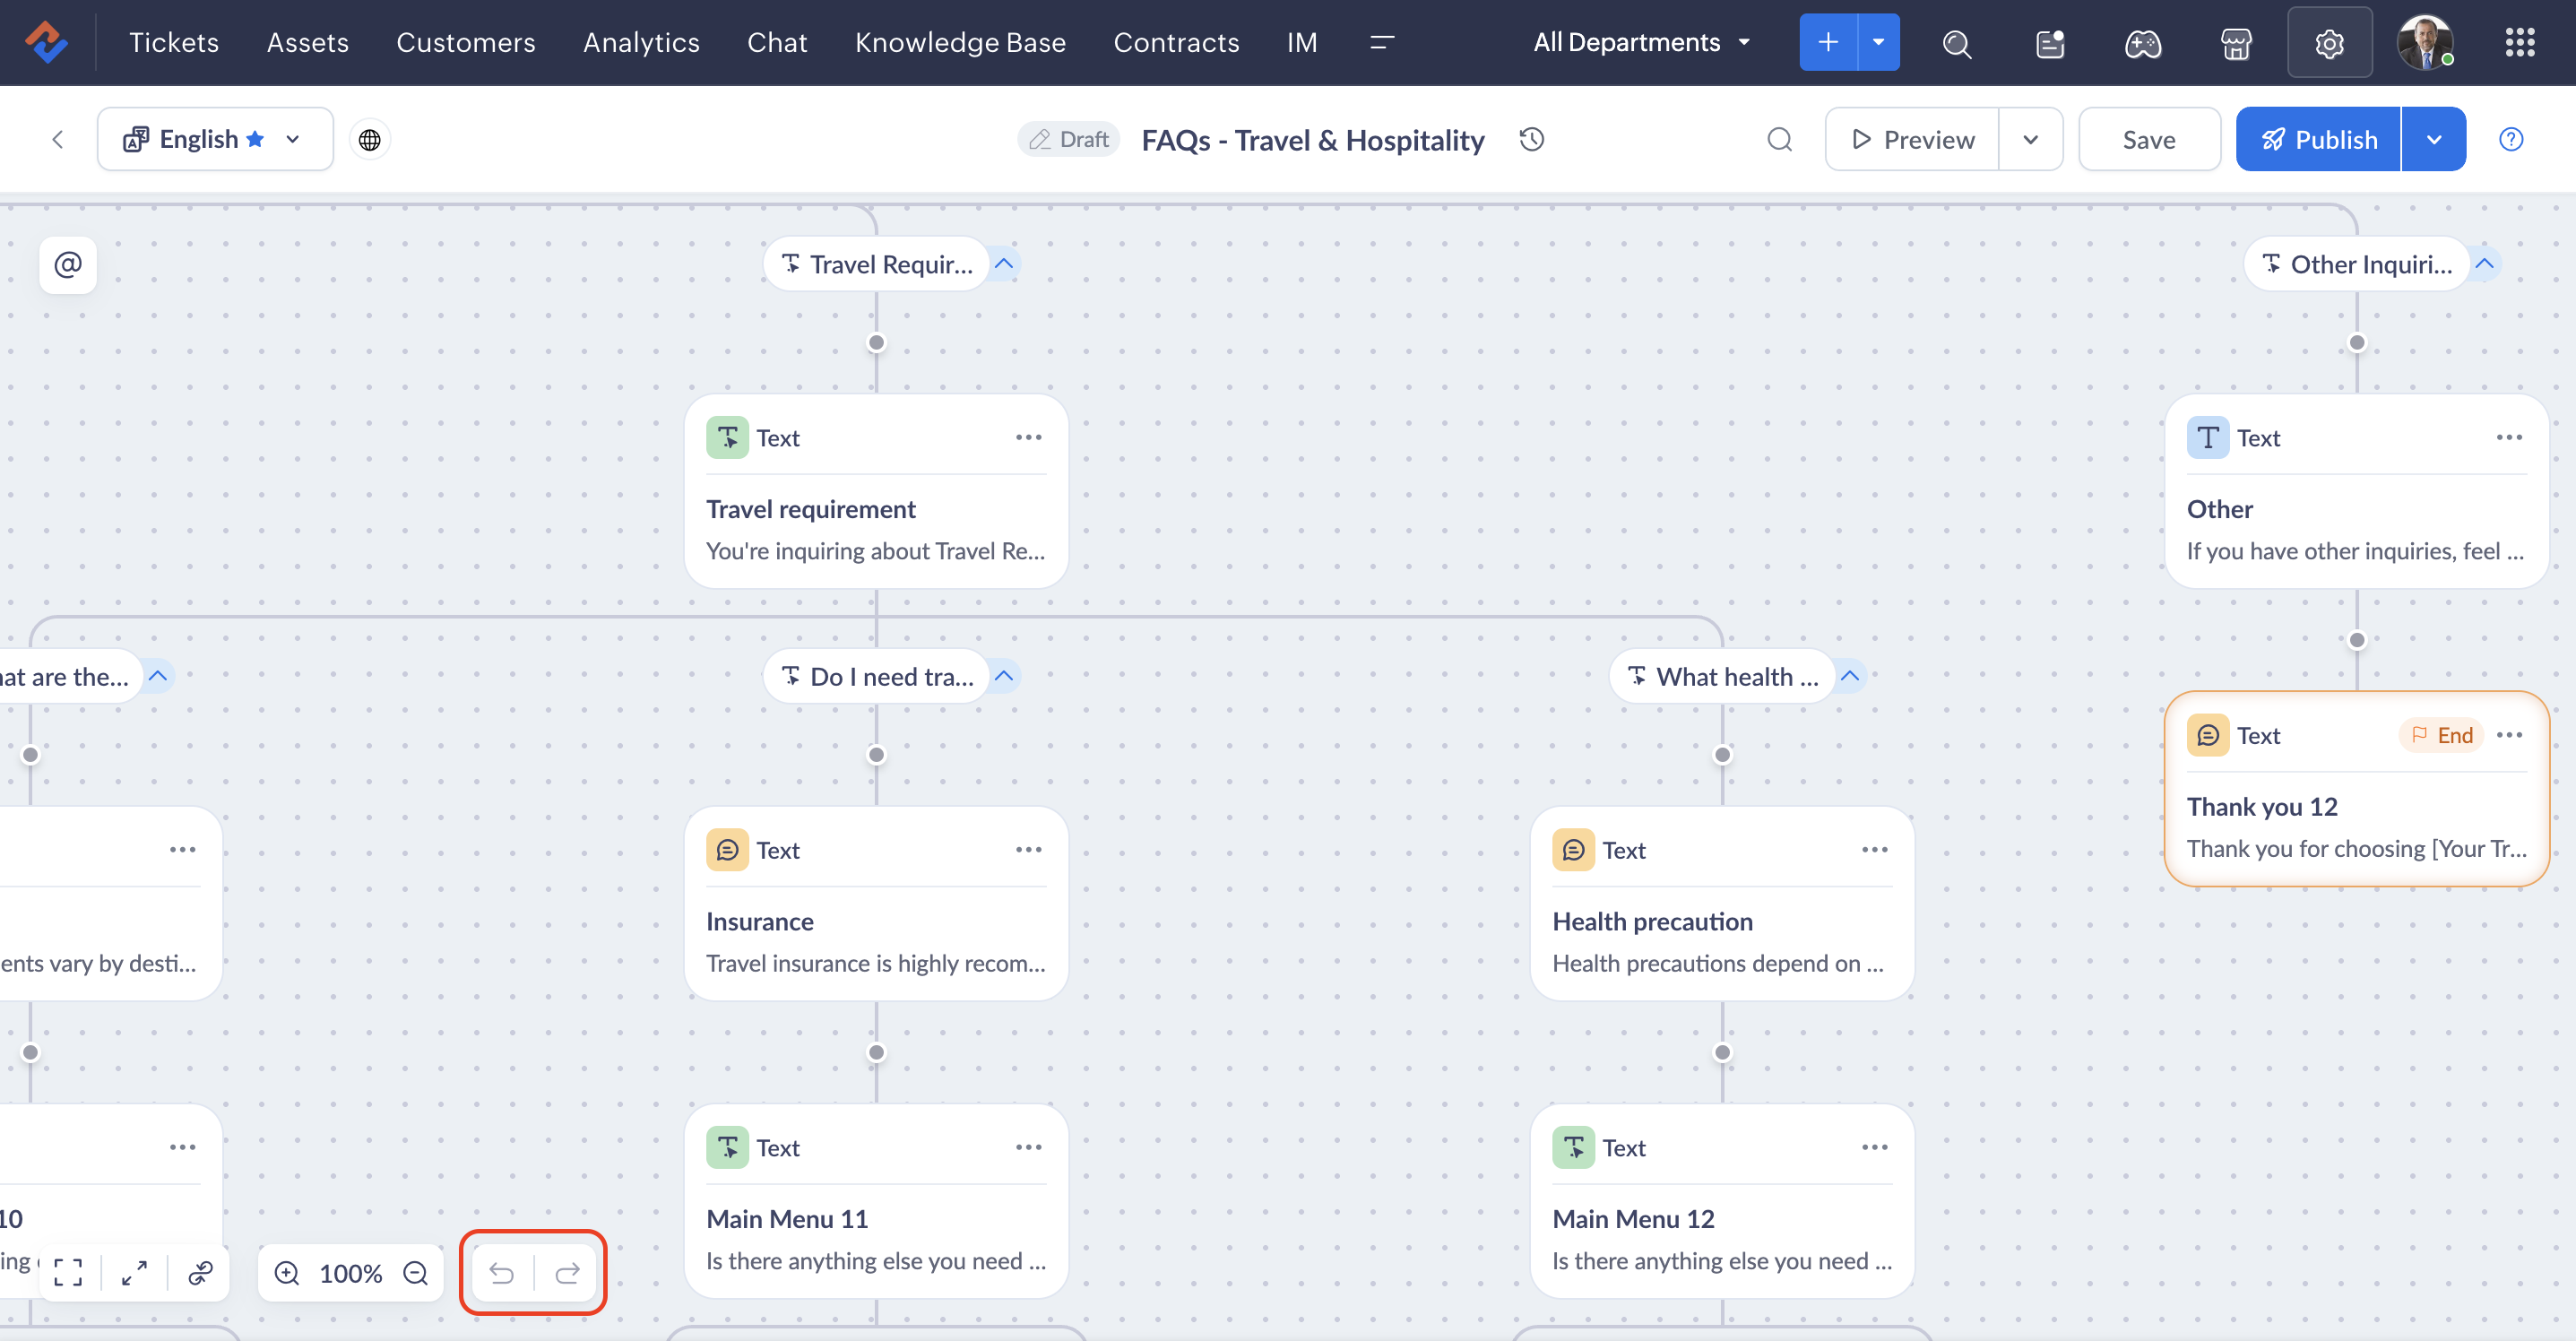Image resolution: width=2576 pixels, height=1341 pixels.
Task: Open the Tickets menu
Action: coord(174,42)
